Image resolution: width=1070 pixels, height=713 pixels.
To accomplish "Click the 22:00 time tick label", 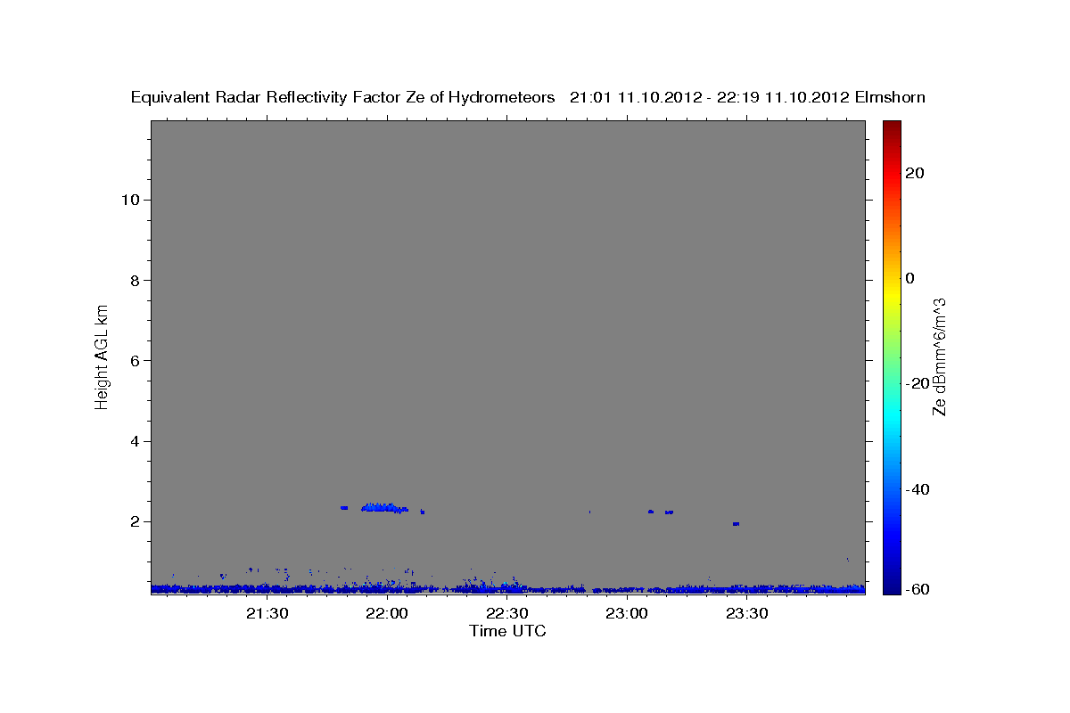I will point(387,613).
